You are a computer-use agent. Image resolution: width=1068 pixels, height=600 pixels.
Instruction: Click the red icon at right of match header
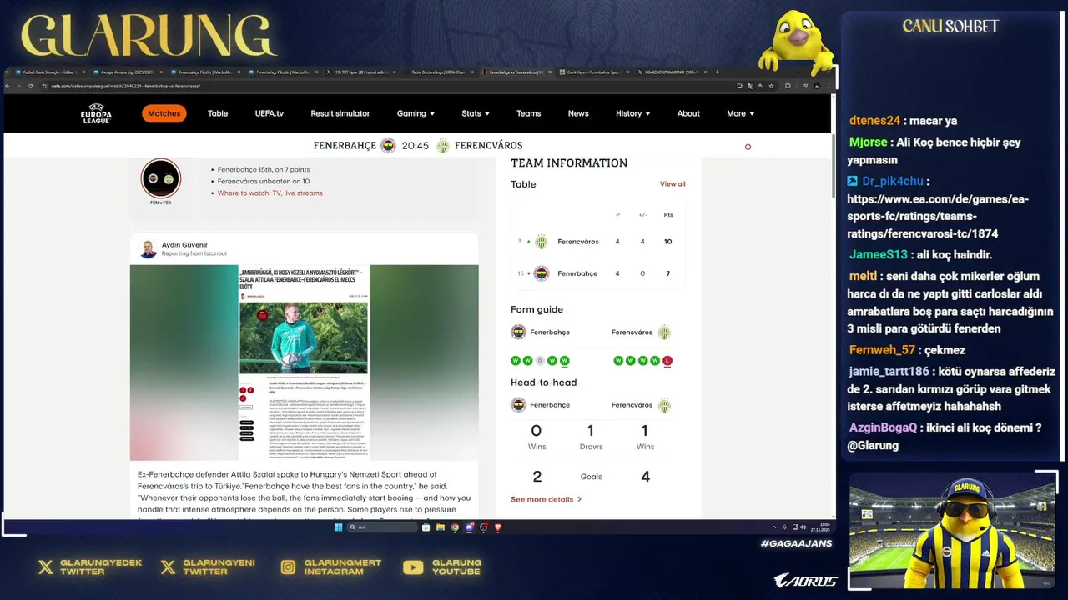click(748, 147)
